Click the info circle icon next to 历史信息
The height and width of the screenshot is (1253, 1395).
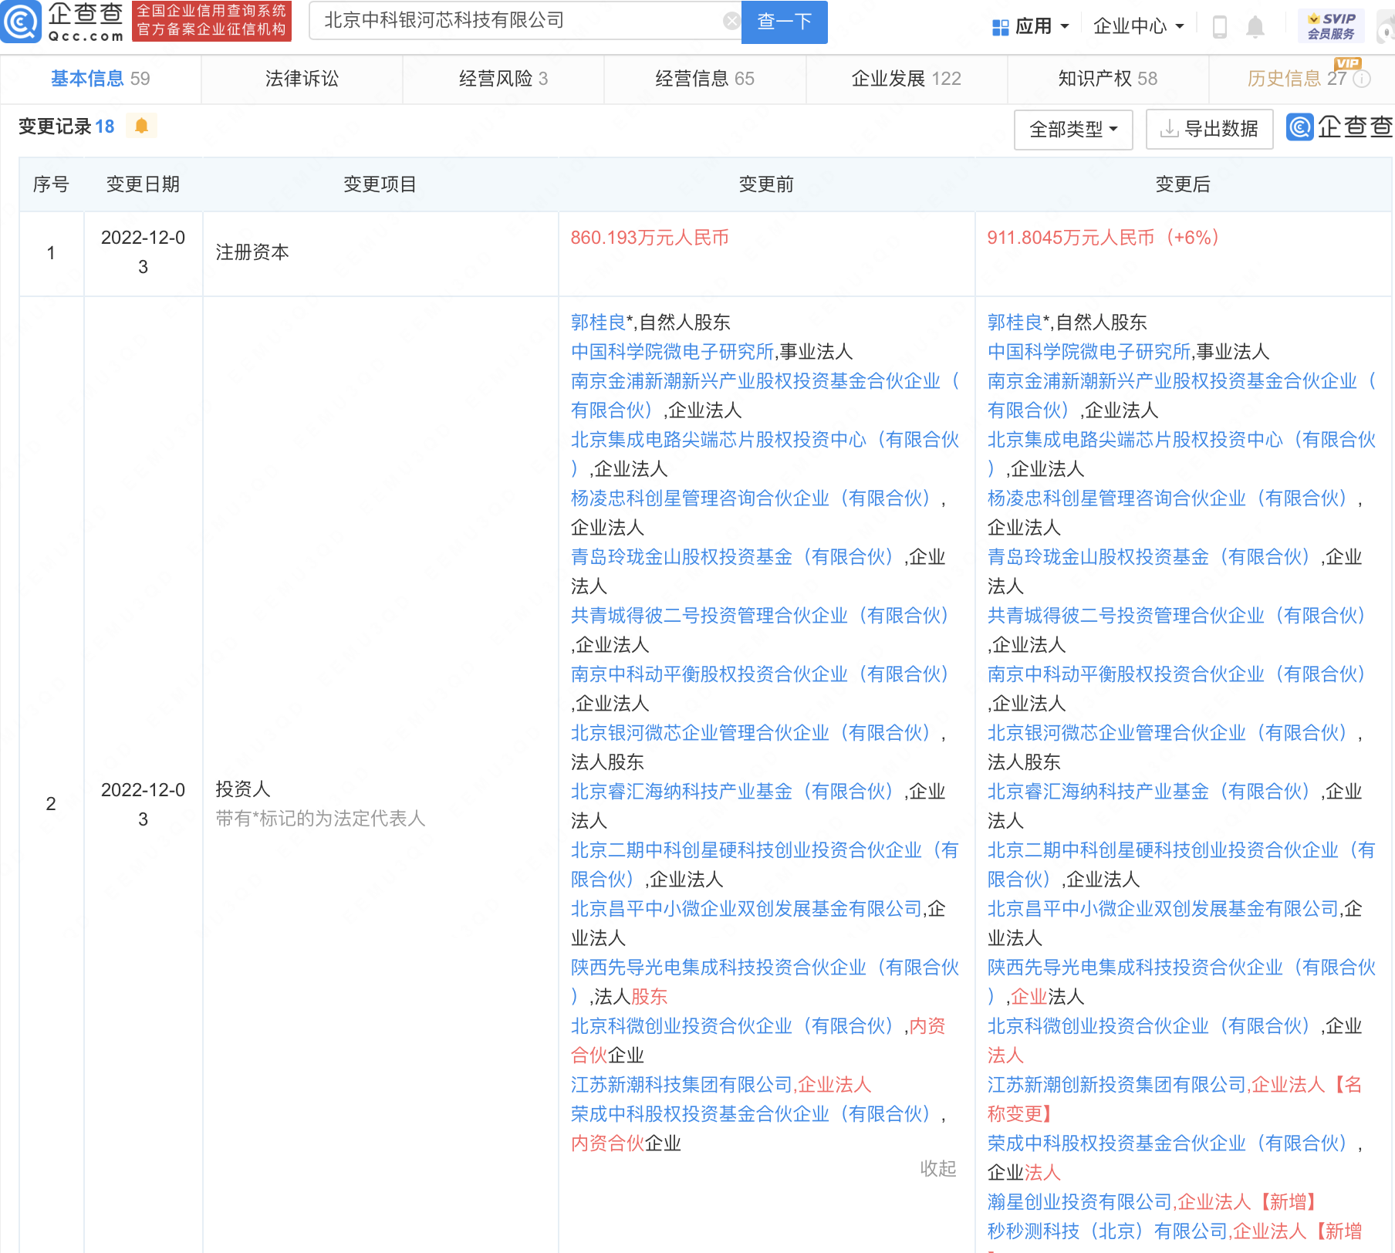click(x=1363, y=79)
